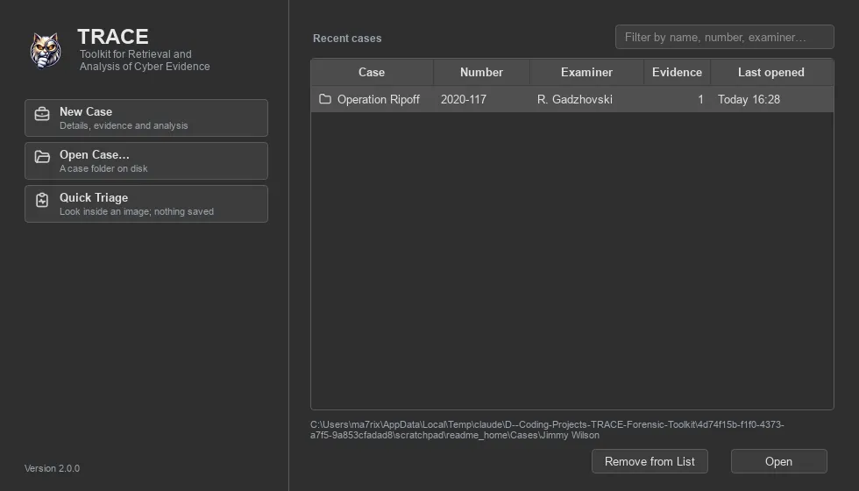Click the Version 2.0.0 label
The width and height of the screenshot is (859, 491).
coord(52,468)
